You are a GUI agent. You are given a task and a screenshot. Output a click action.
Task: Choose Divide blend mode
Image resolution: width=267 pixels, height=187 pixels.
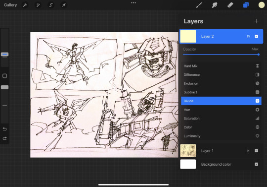pos(221,101)
